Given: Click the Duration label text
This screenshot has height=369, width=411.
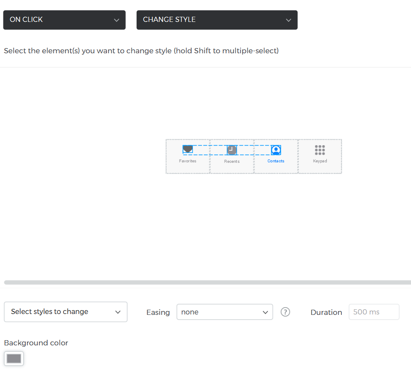Looking at the screenshot, I should click(326, 312).
